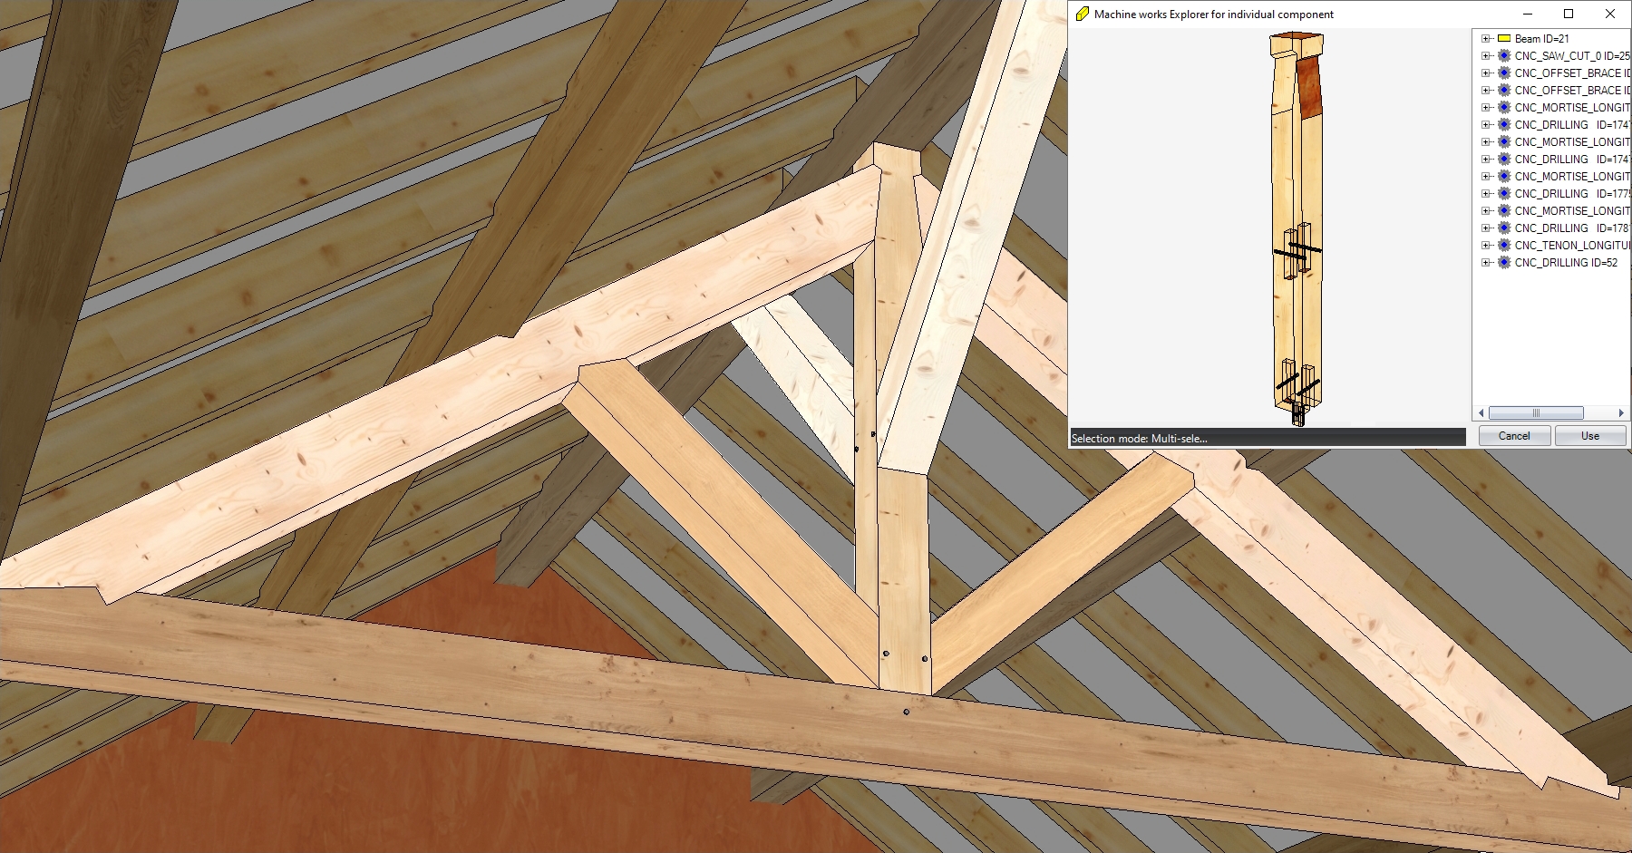
Task: Click the gear icon next to CNC_TENON_LONGITUDINAL
Action: [x=1504, y=246]
